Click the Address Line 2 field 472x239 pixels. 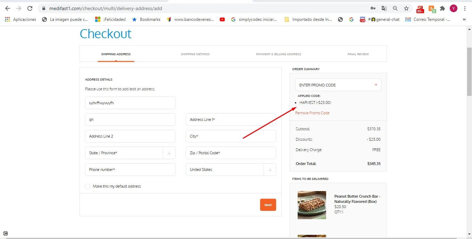point(130,136)
